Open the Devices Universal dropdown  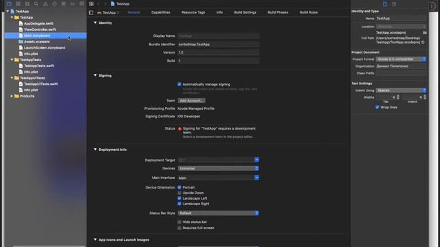coord(219,168)
